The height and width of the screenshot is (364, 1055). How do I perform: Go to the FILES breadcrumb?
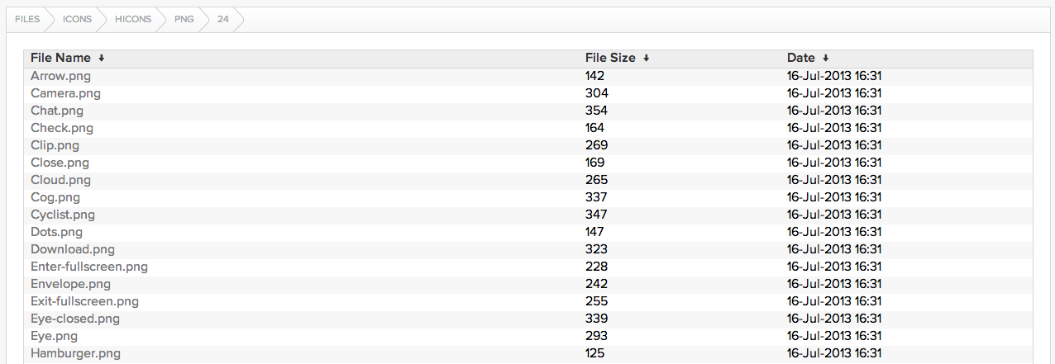[x=27, y=19]
